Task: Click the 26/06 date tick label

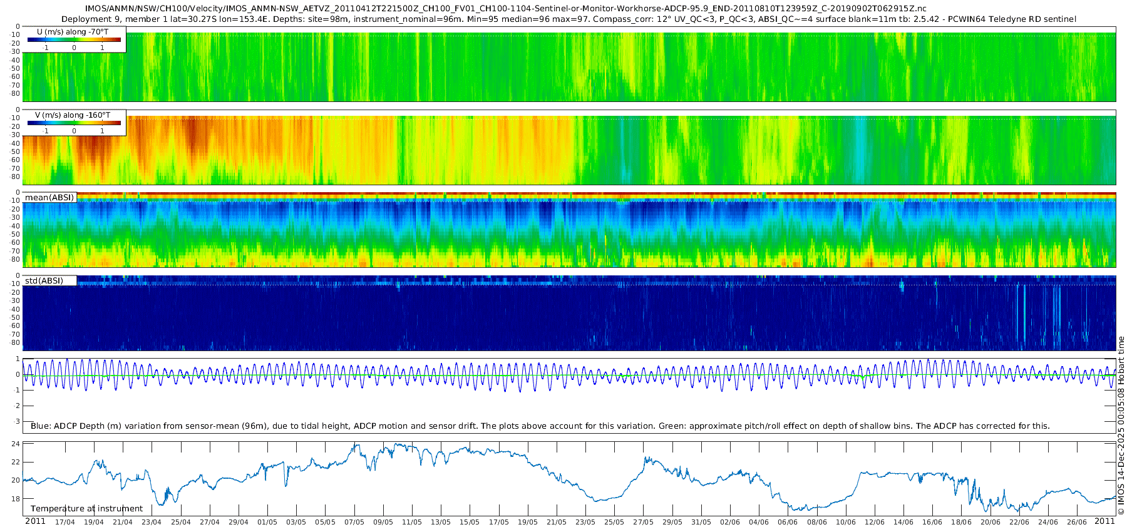Action: 1076,522
